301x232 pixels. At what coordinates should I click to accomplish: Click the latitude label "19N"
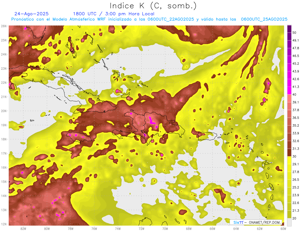tap(4, 125)
